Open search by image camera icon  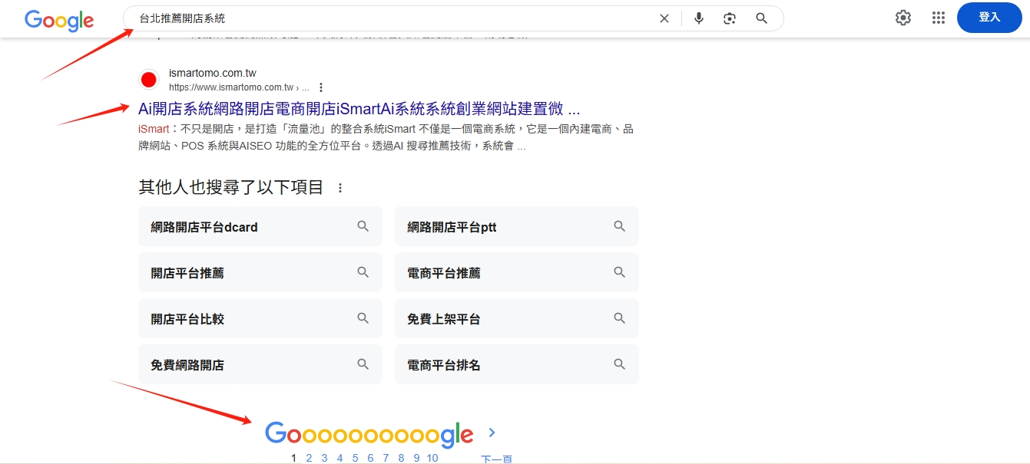pyautogui.click(x=730, y=18)
